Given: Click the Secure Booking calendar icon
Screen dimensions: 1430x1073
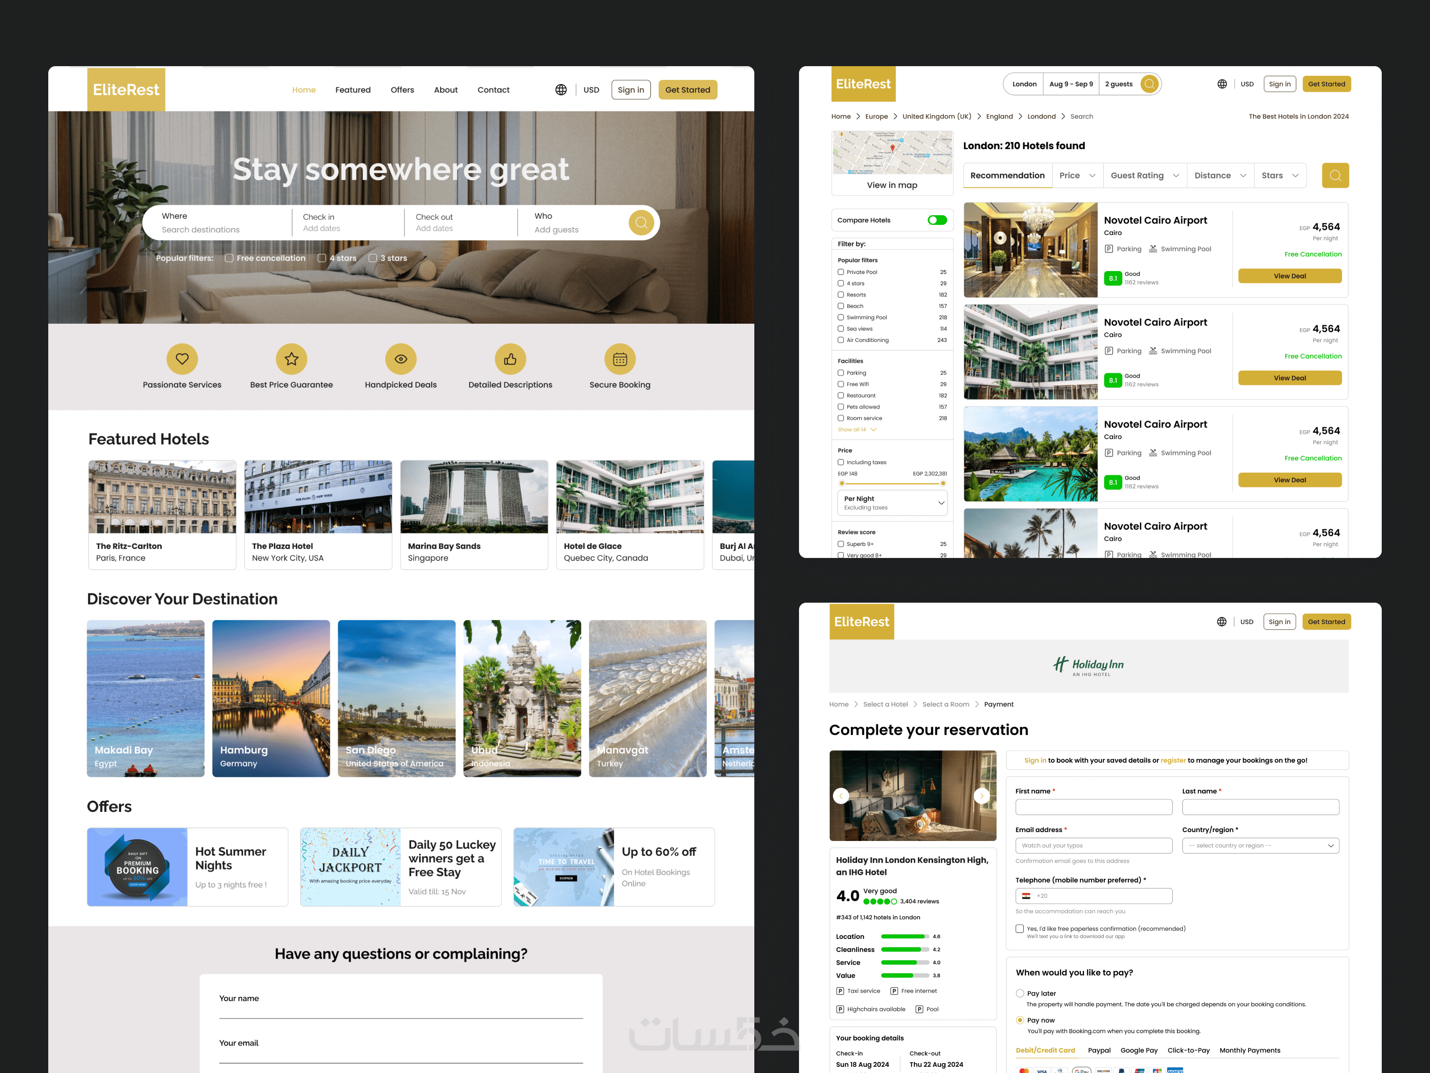Looking at the screenshot, I should [619, 359].
